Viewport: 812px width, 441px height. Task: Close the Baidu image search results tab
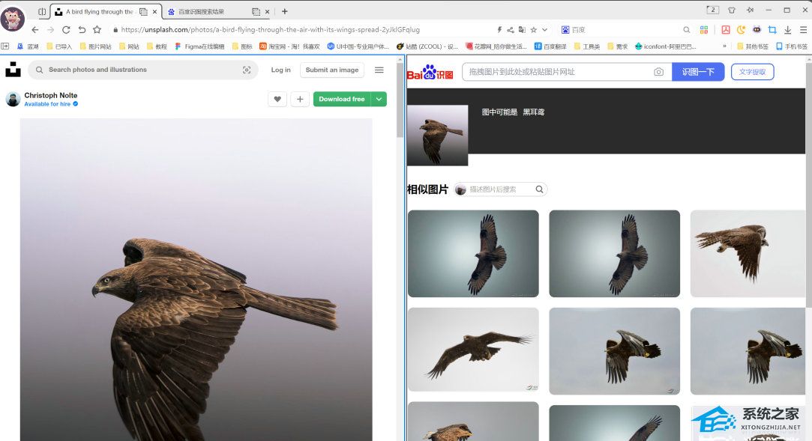coord(267,11)
